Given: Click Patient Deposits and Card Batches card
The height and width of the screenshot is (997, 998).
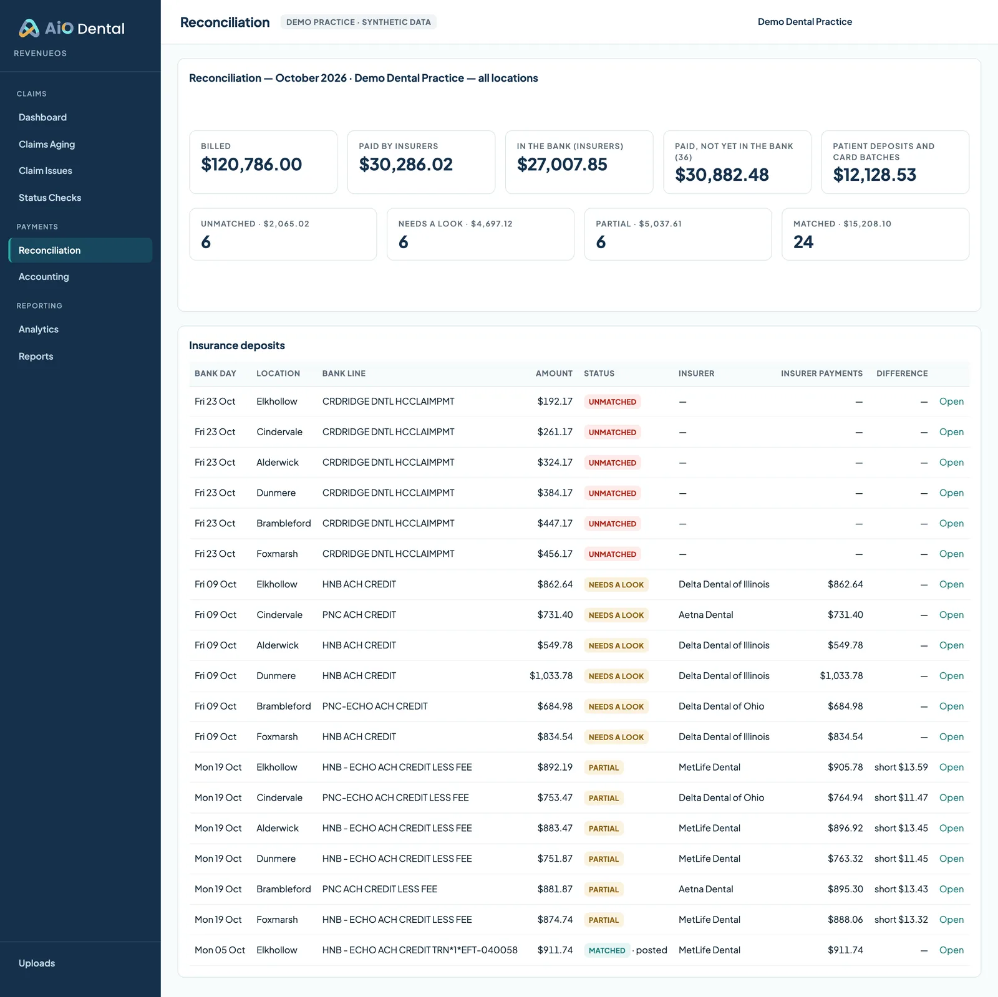Looking at the screenshot, I should point(895,162).
